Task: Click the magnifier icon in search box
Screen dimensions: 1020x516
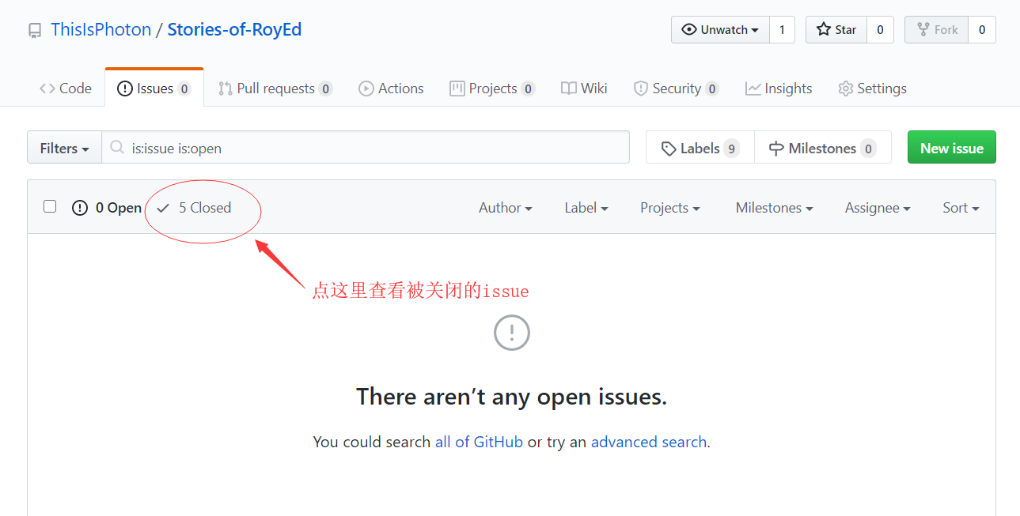Action: coord(117,148)
